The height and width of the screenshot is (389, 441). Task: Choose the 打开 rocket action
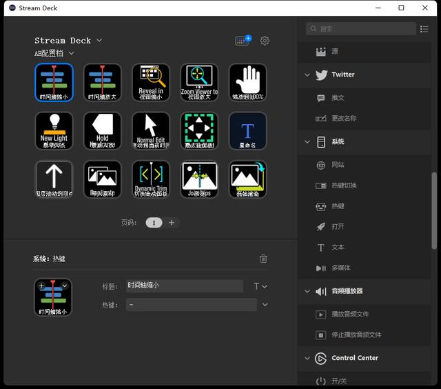pyautogui.click(x=365, y=227)
